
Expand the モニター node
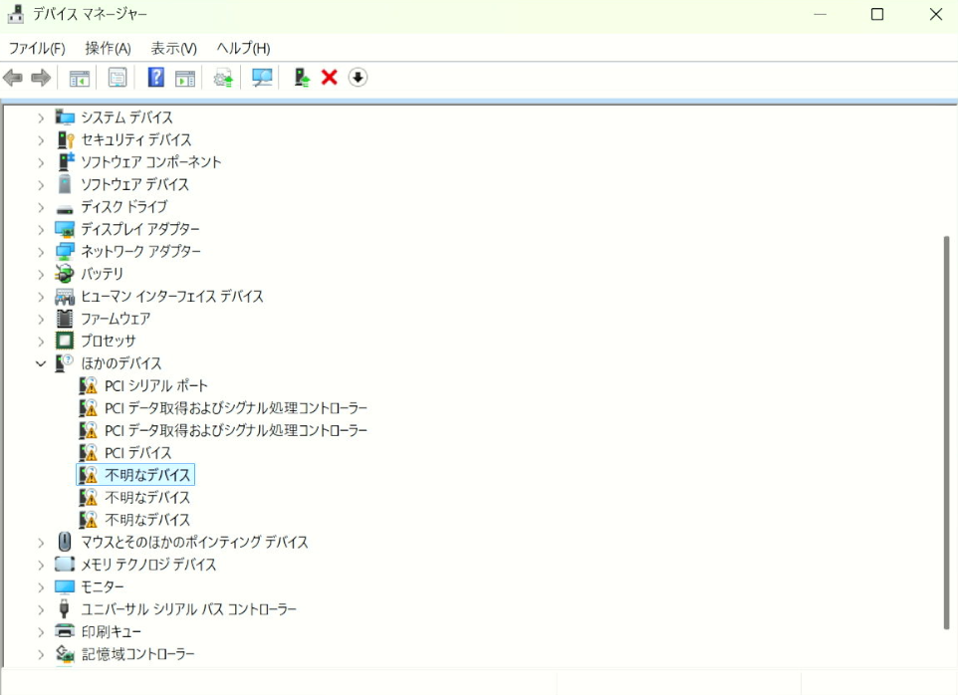40,586
